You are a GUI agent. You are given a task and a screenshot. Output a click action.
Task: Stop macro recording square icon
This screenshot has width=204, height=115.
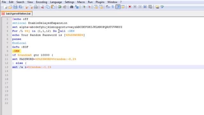[x=135, y=7]
